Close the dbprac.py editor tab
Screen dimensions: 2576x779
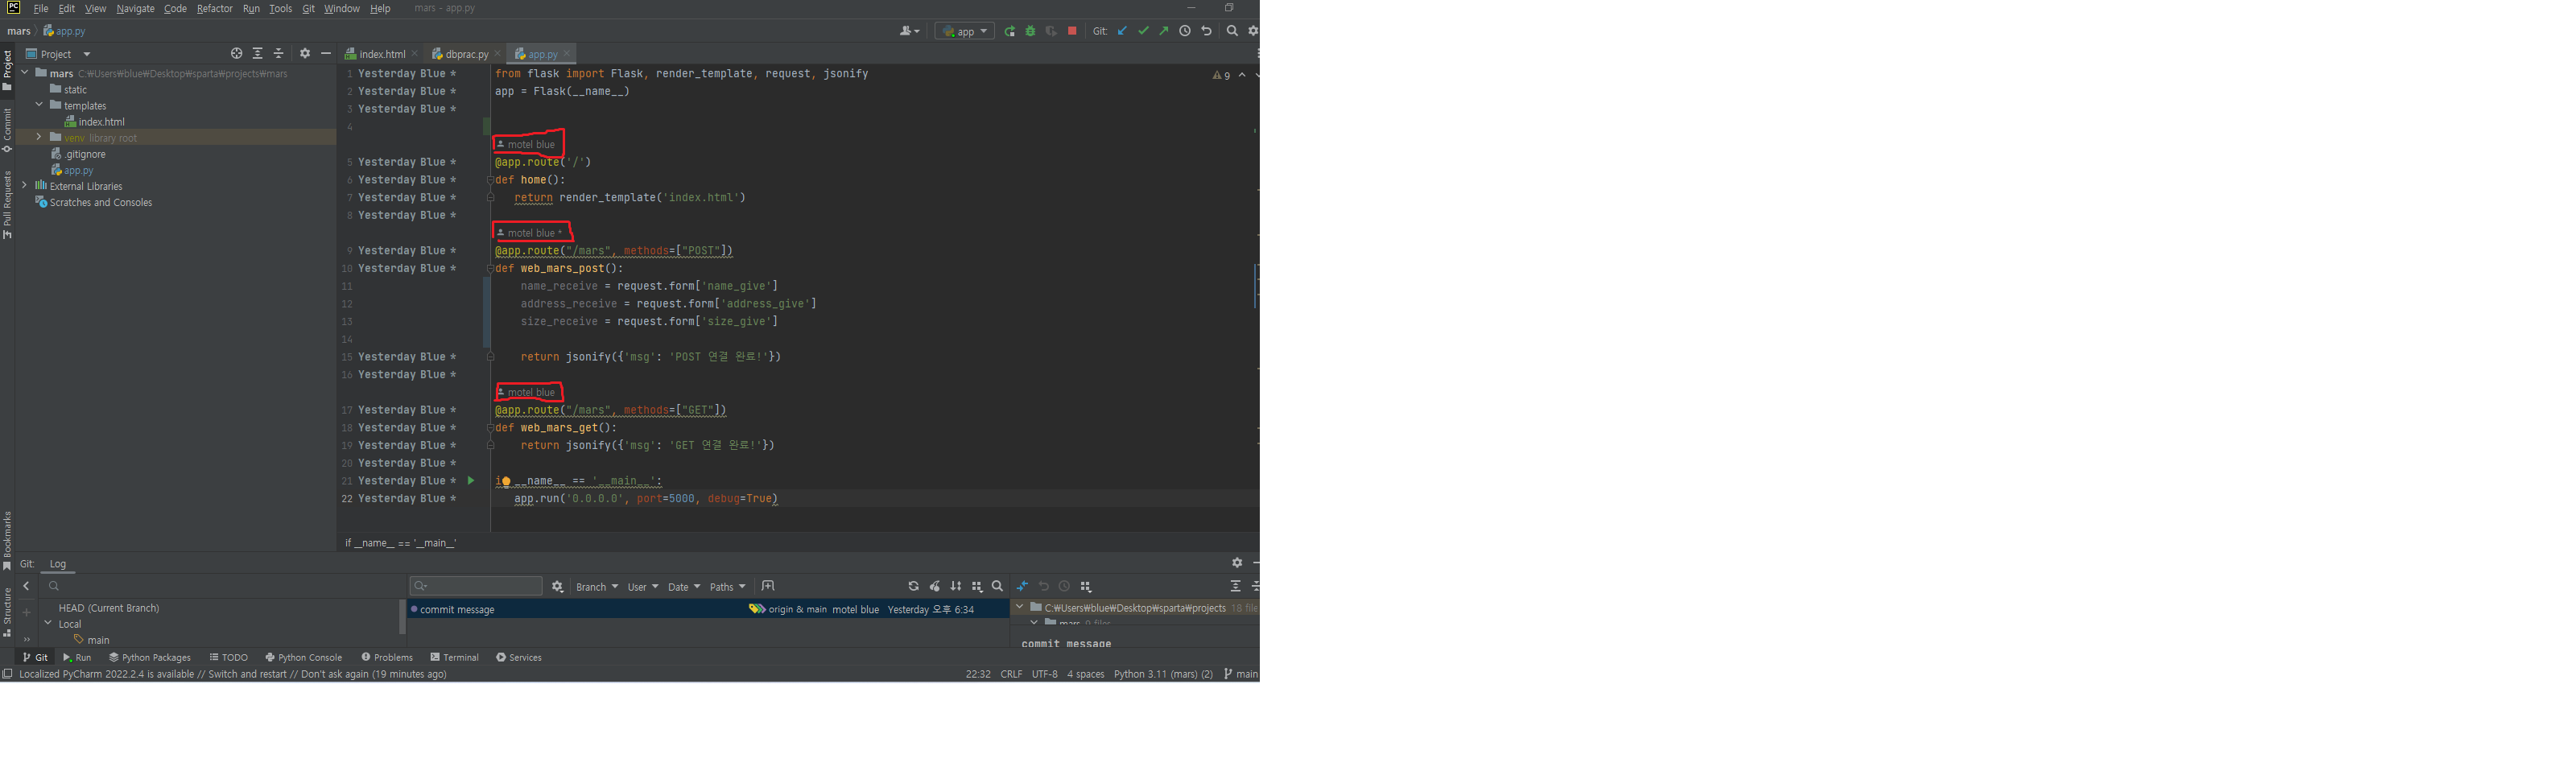click(497, 54)
